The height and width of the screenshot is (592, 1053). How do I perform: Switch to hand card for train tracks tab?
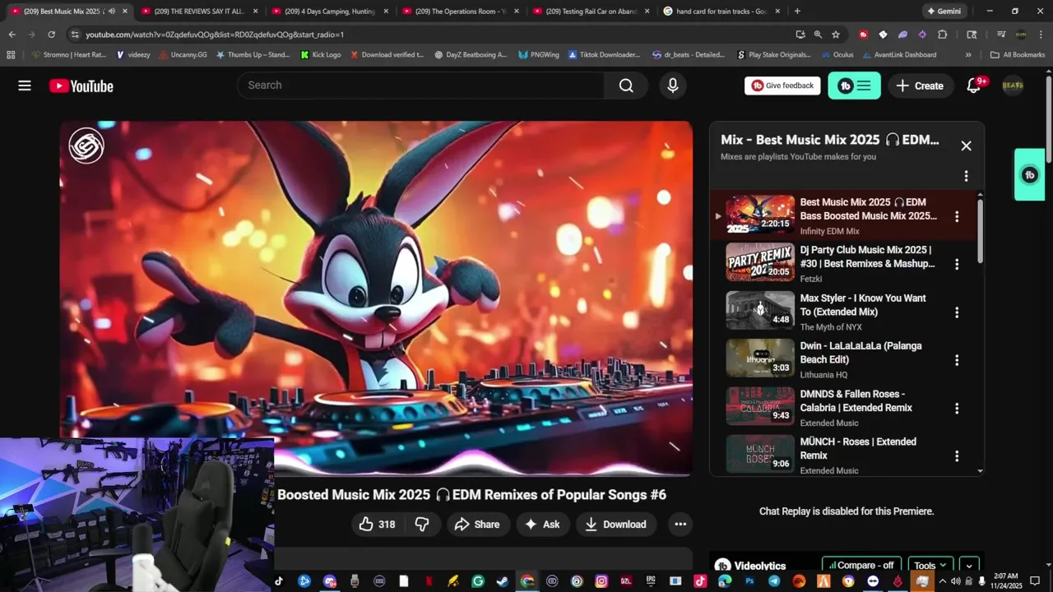pos(721,12)
